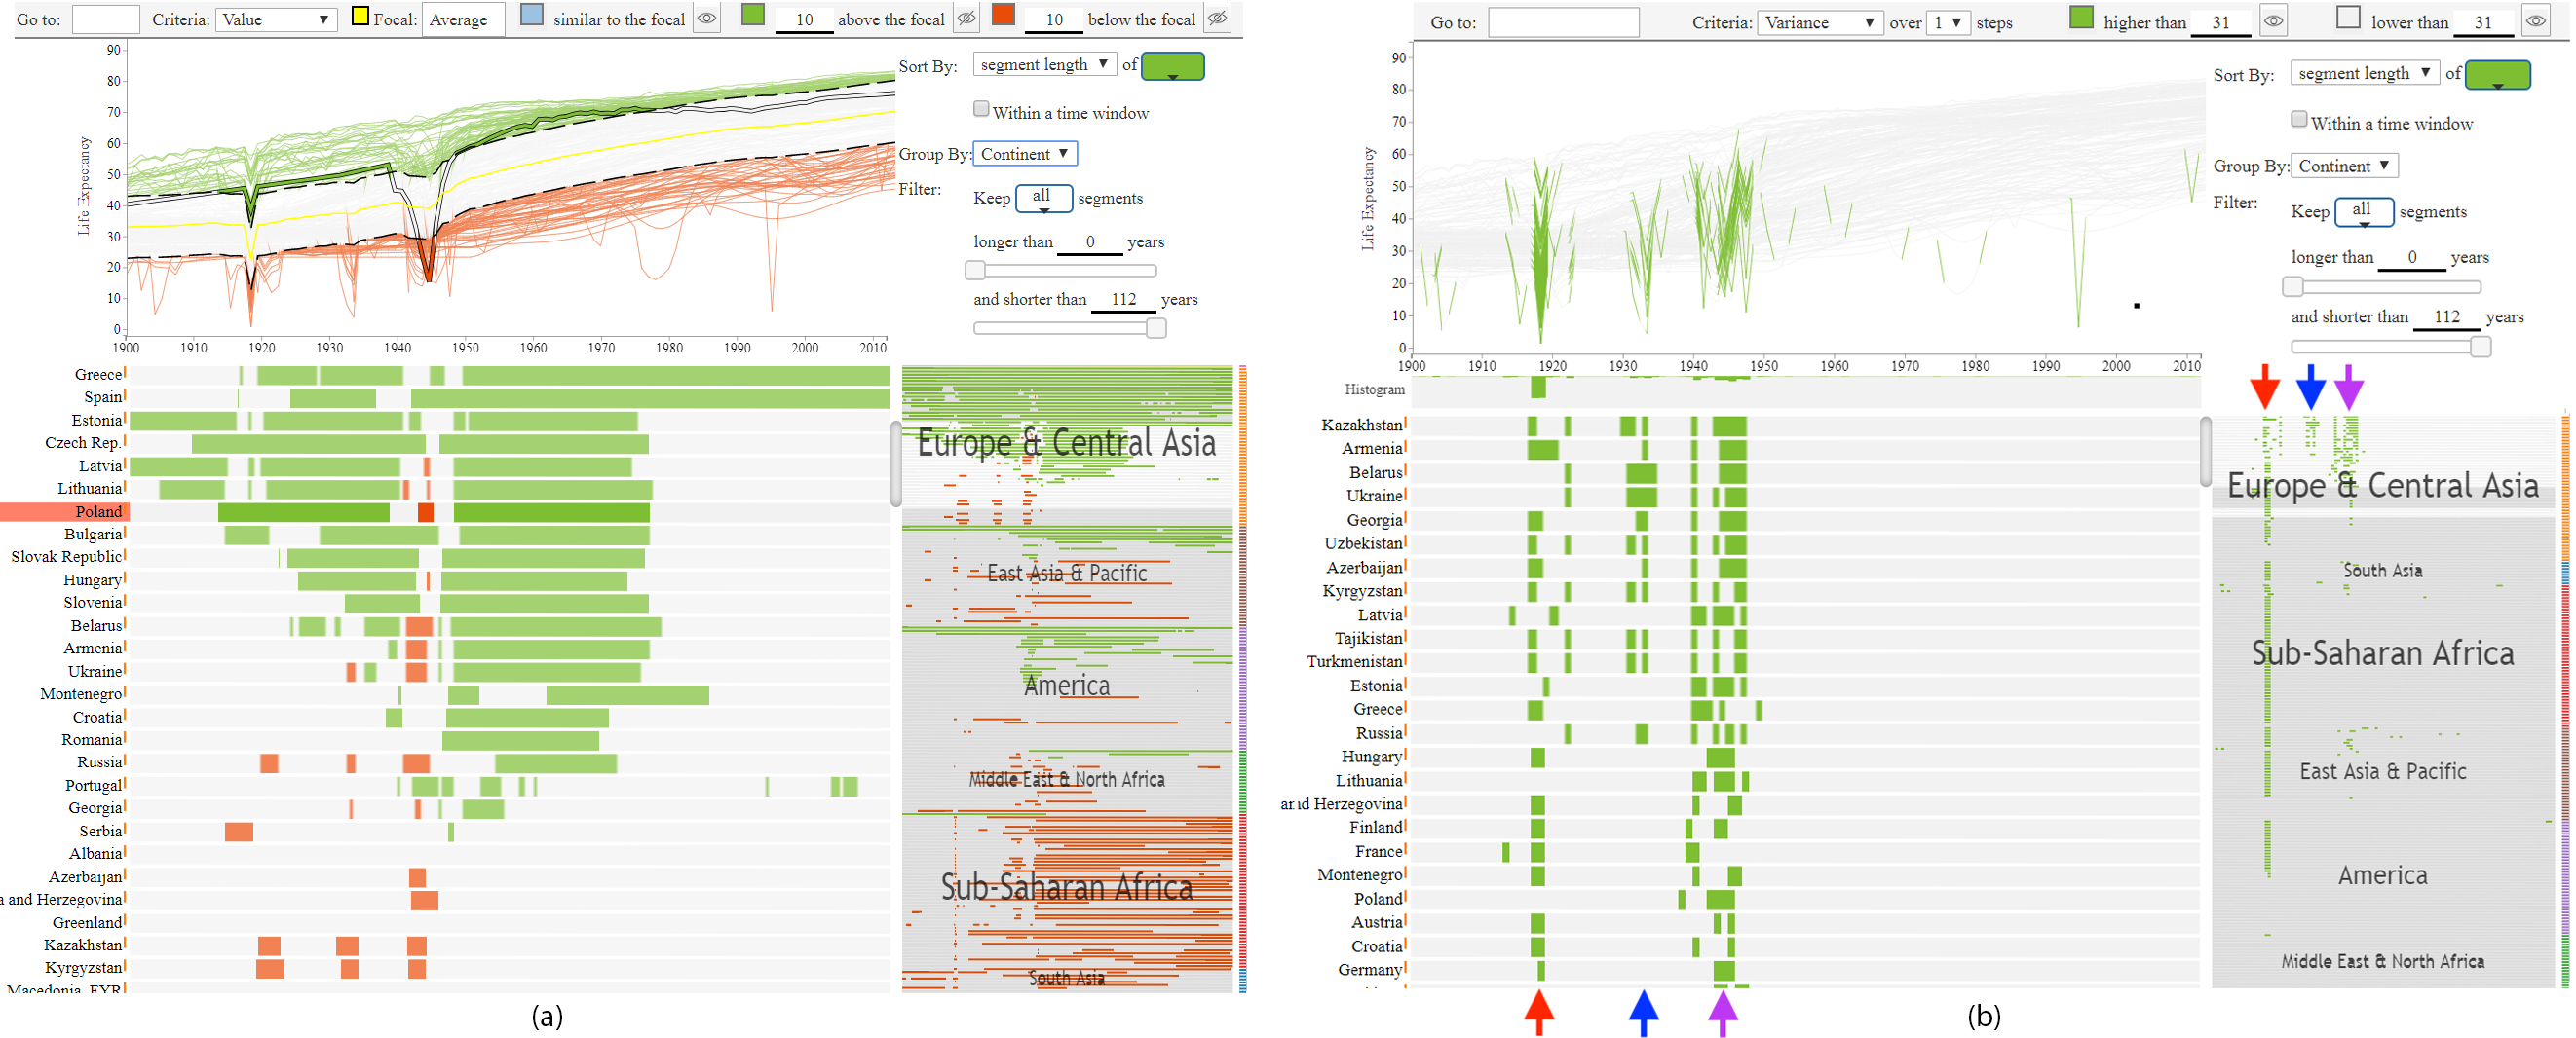Toggle eye icon beside 'higher than 31'
The height and width of the screenshot is (1038, 2576).
click(x=2273, y=20)
